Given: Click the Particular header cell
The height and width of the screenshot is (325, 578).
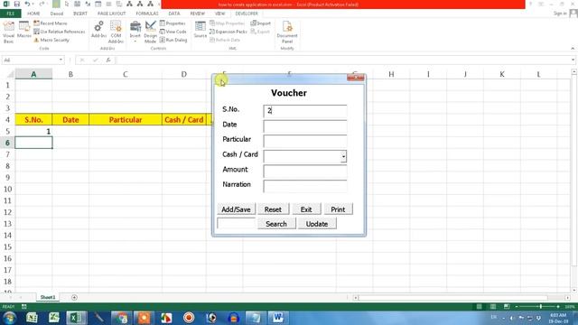Looking at the screenshot, I should coord(126,120).
